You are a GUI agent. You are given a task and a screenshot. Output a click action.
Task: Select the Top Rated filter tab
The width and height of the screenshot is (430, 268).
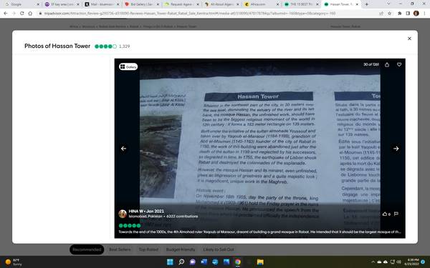(148, 249)
